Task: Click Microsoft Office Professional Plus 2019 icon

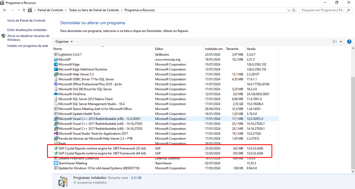Action: click(x=56, y=84)
